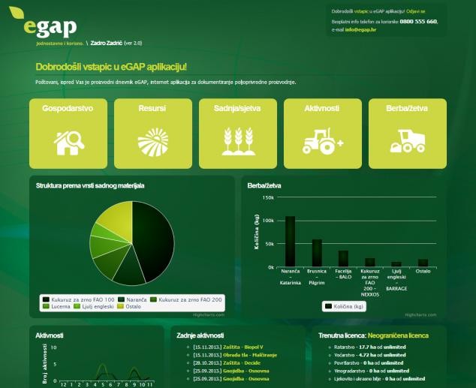The width and height of the screenshot is (476, 388).
Task: Click the eGAP leaf logo
Action: pyautogui.click(x=43, y=23)
